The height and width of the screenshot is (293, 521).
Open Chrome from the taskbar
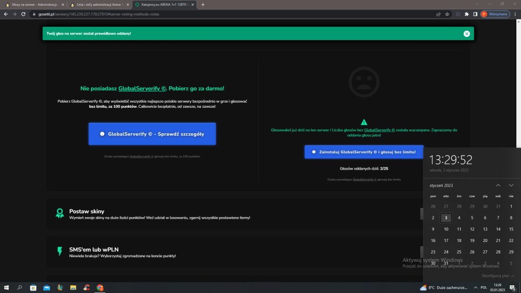click(x=100, y=288)
